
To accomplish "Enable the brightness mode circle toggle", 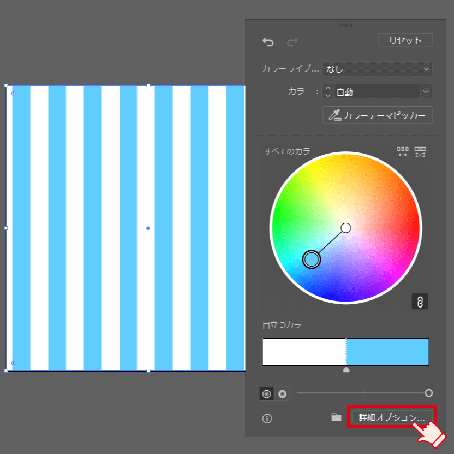I will pos(282,393).
